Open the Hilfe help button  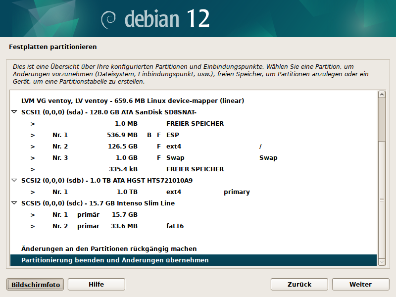pyautogui.click(x=96, y=285)
